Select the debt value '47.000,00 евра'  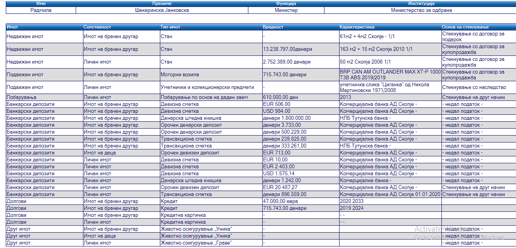(x=280, y=201)
